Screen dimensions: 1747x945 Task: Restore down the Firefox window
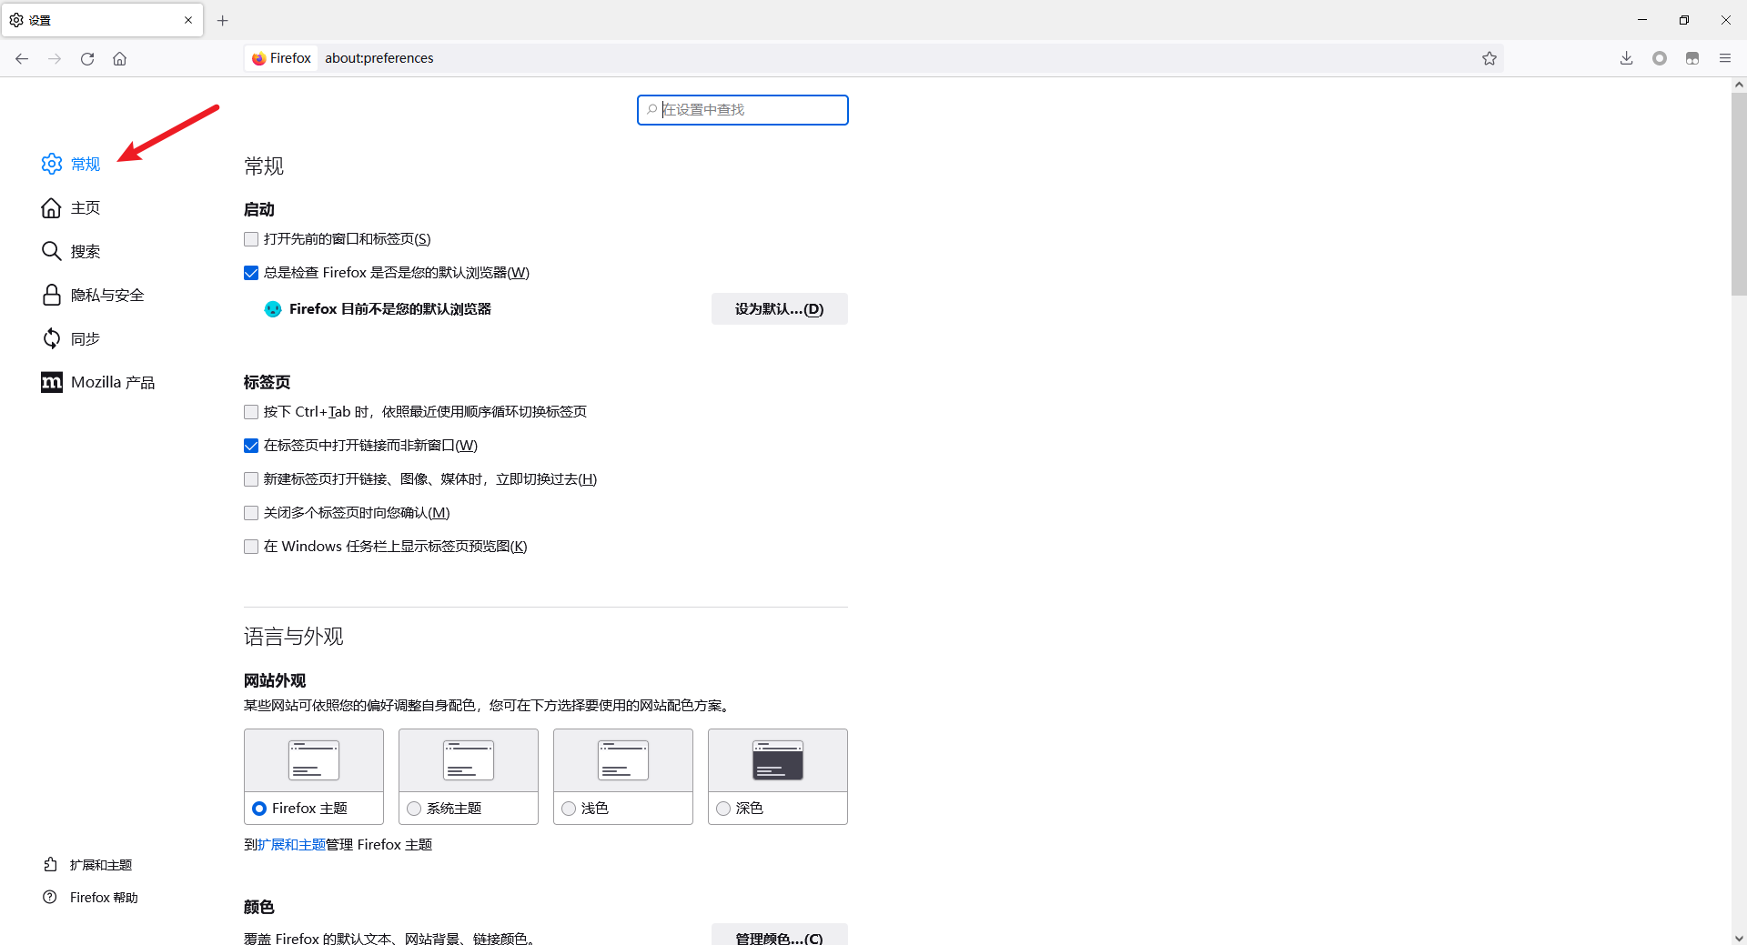(1684, 20)
